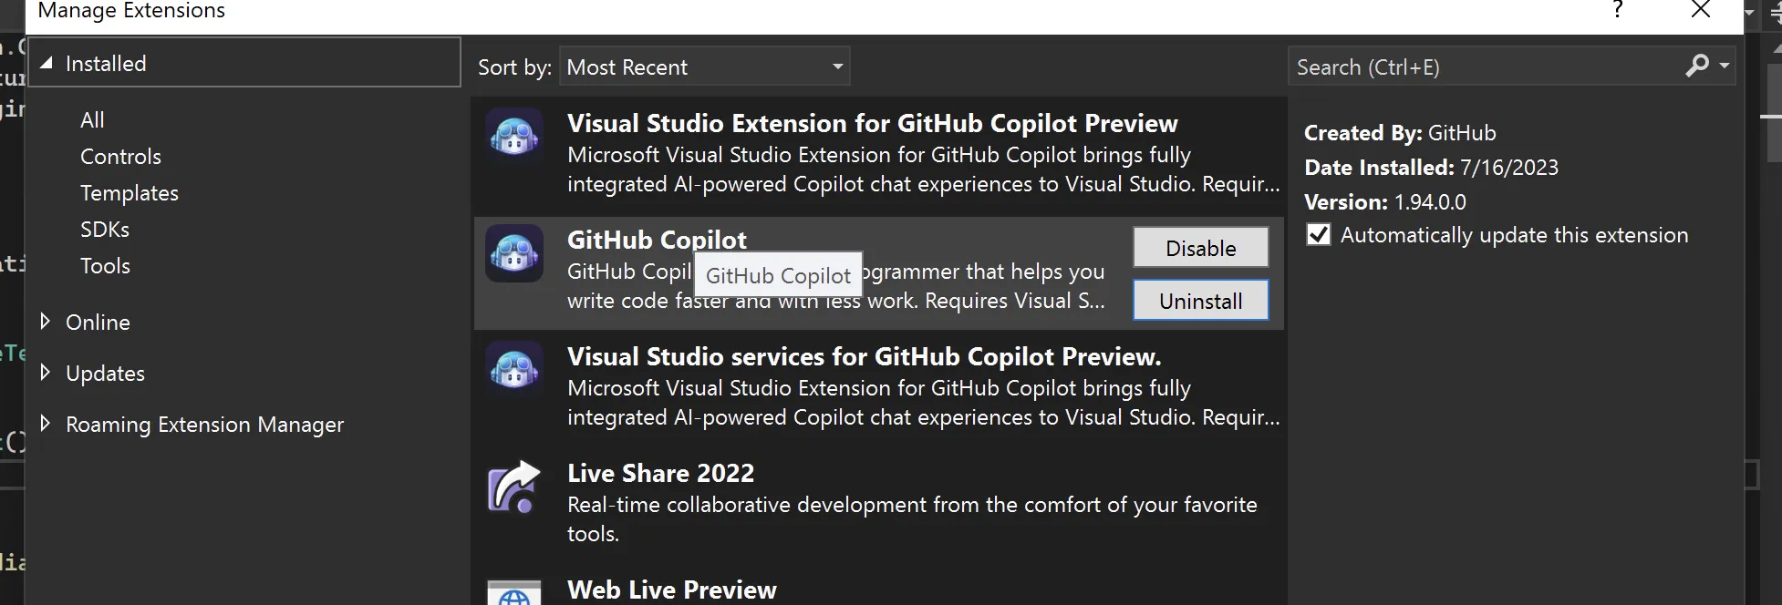The image size is (1782, 605).
Task: Select the Controls subcategory
Action: click(120, 157)
